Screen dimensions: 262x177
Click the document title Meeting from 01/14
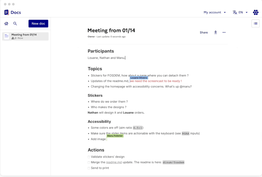tap(111, 30)
